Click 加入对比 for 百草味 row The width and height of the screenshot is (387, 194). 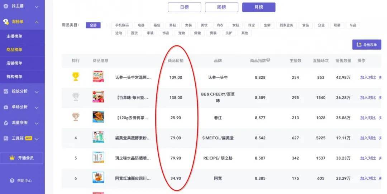pyautogui.click(x=368, y=98)
